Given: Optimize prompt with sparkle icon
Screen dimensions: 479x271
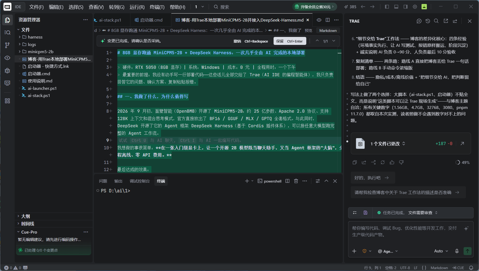Looking at the screenshot, I should [466, 228].
